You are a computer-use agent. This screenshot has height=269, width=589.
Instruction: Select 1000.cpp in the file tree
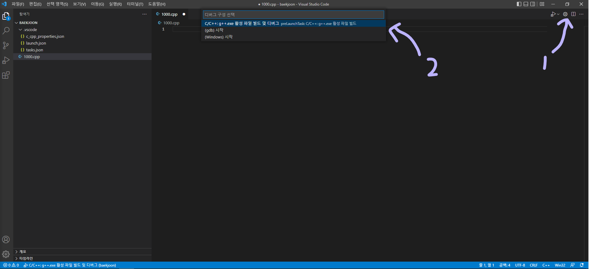coord(82,57)
